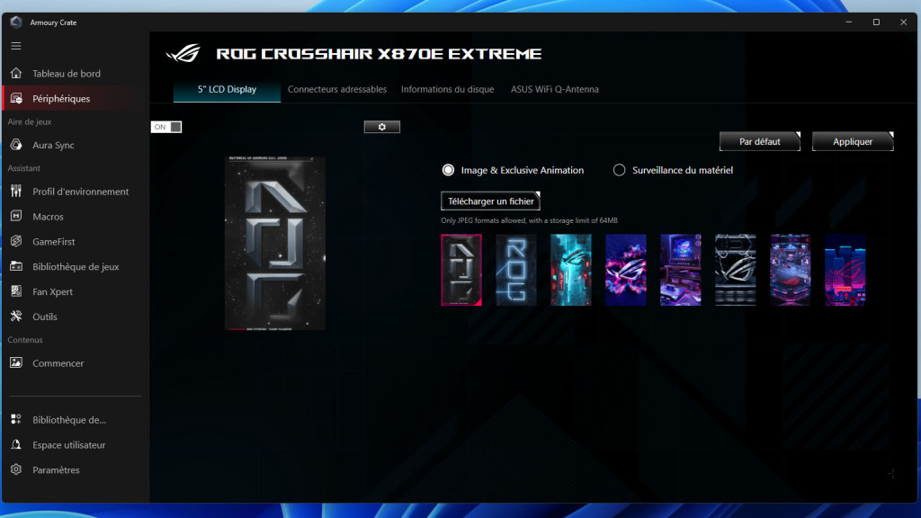The width and height of the screenshot is (921, 518).
Task: Select the neon magenta city skyline thumbnail
Action: tap(845, 270)
